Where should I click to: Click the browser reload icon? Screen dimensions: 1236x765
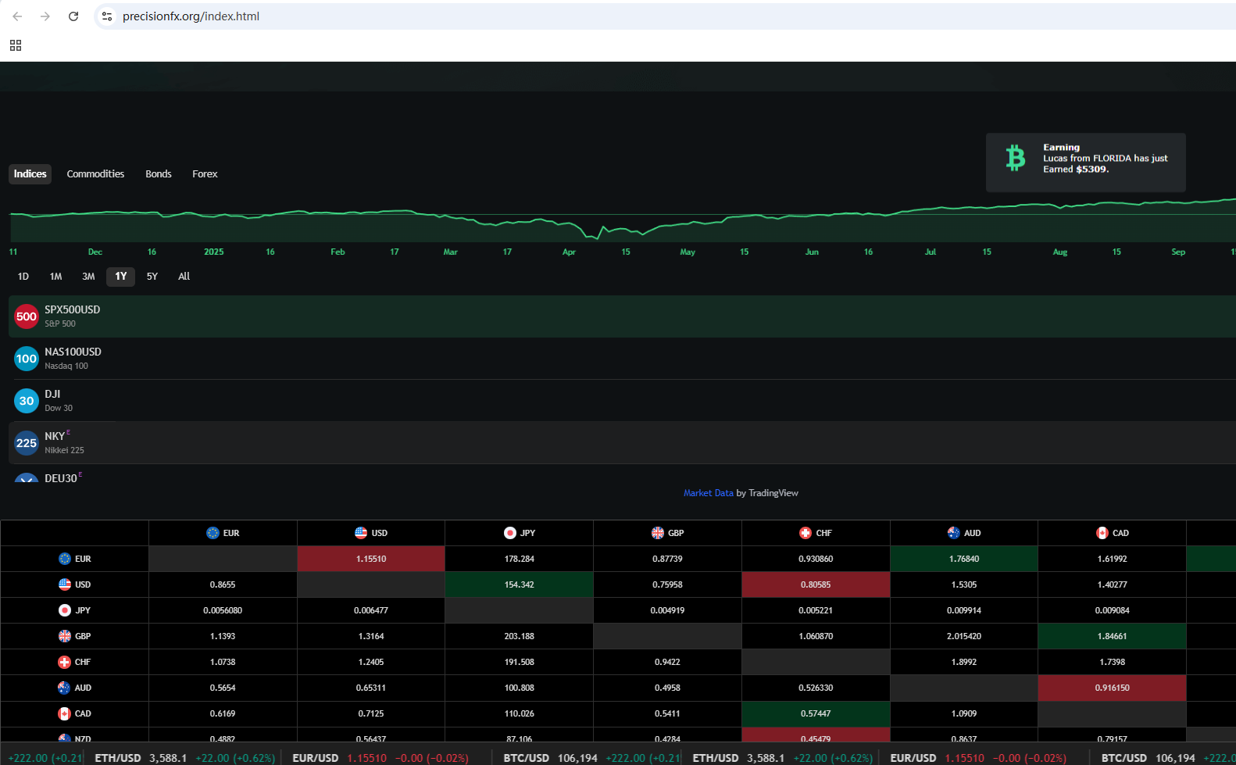click(x=73, y=16)
